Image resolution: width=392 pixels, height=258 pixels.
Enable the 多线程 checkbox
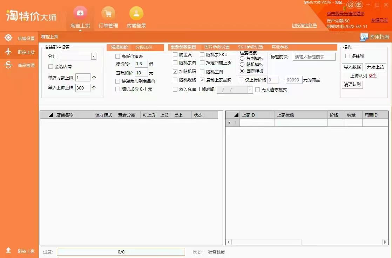pyautogui.click(x=347, y=56)
